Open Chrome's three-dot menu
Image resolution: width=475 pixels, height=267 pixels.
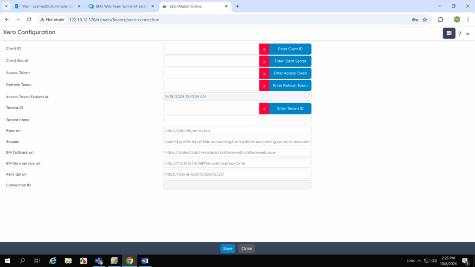tap(468, 19)
